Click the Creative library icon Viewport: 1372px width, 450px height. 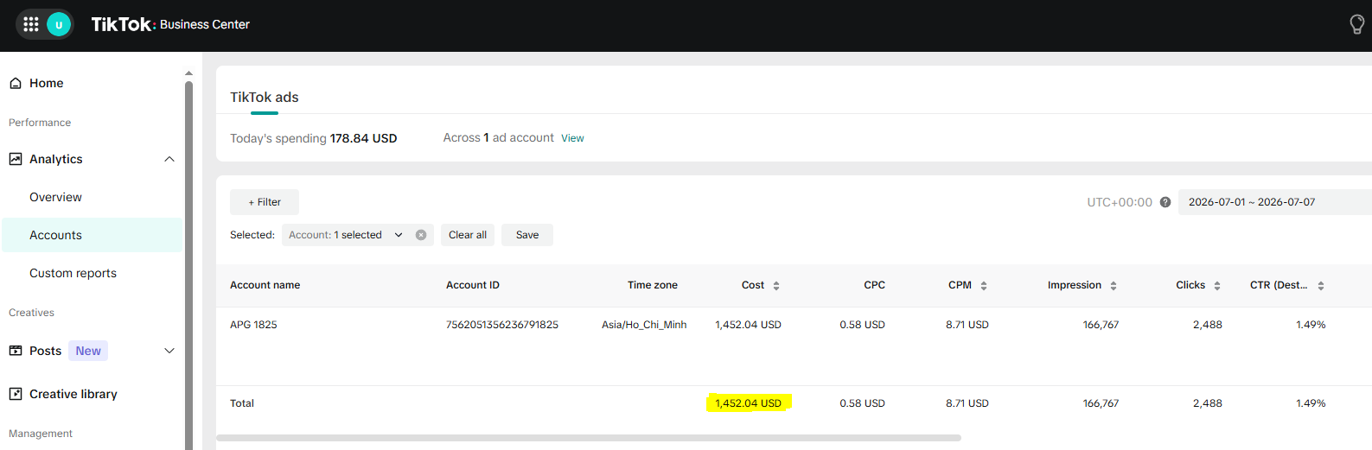pos(16,394)
